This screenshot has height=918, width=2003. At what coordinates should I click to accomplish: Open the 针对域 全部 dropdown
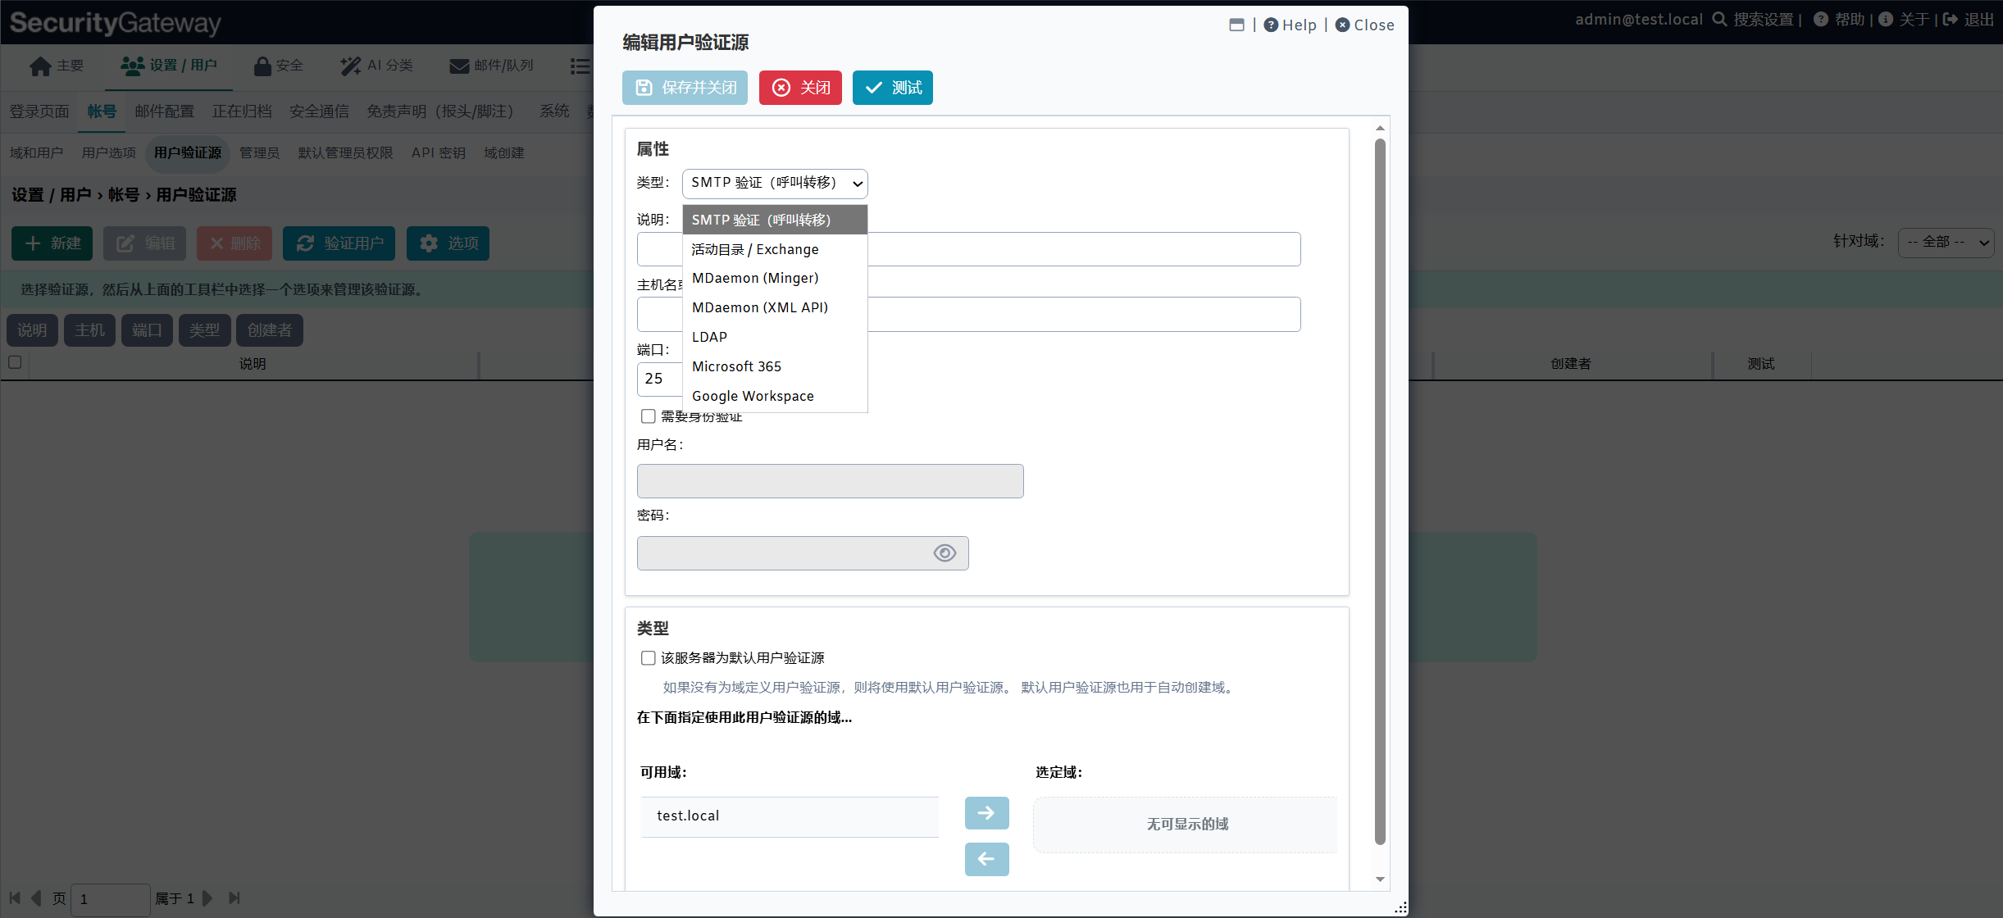tap(1946, 243)
